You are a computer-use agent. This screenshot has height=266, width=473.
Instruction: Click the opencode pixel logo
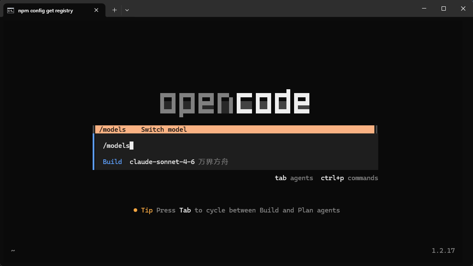tap(235, 103)
